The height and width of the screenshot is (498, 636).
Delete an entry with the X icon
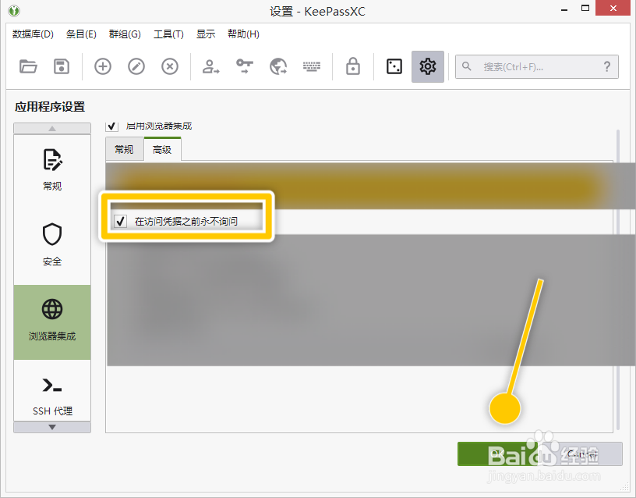(170, 66)
